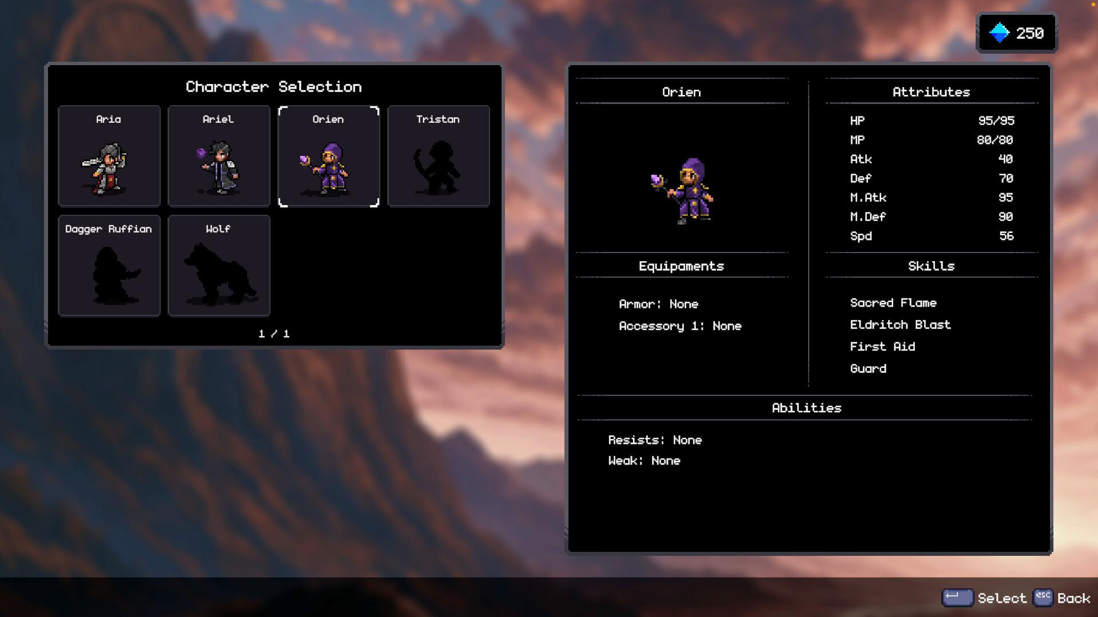Open the Abilities section header
This screenshot has height=617, width=1098.
tap(807, 407)
